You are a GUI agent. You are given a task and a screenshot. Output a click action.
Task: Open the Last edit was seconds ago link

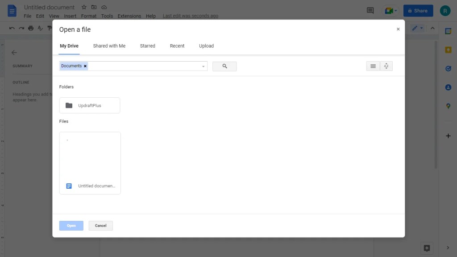click(190, 16)
